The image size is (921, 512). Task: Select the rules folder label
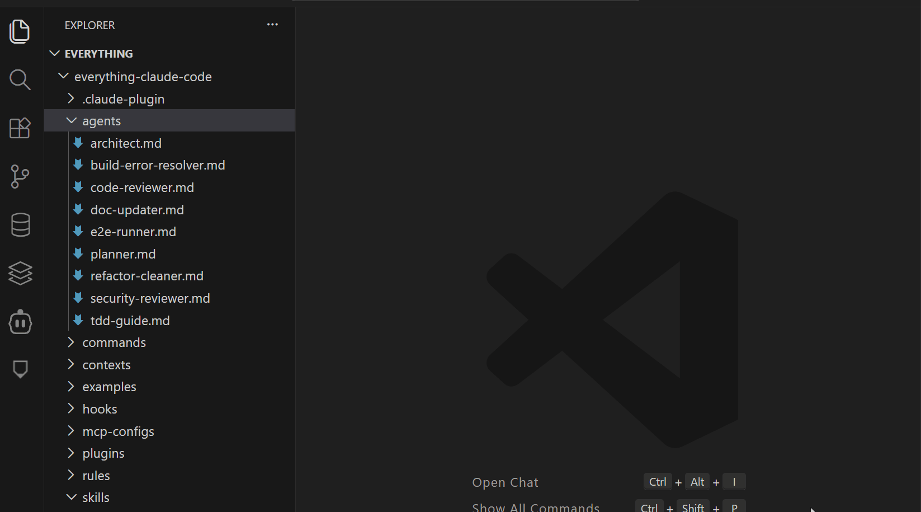click(96, 476)
